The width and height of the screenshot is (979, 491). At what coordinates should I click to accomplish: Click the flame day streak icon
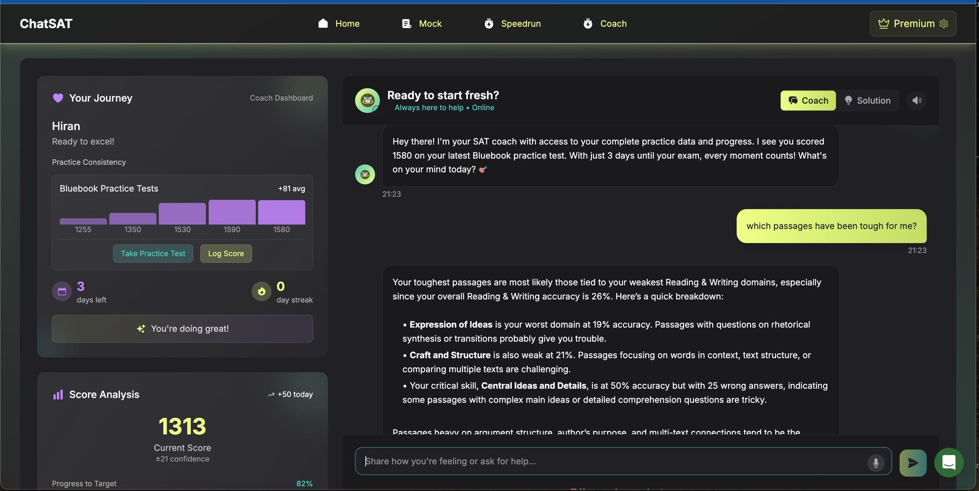click(x=261, y=291)
